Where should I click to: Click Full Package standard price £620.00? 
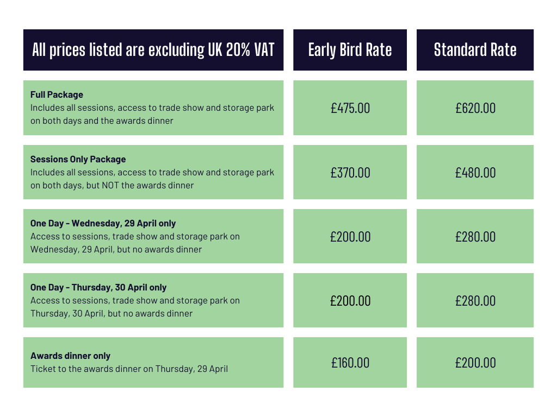(475, 108)
